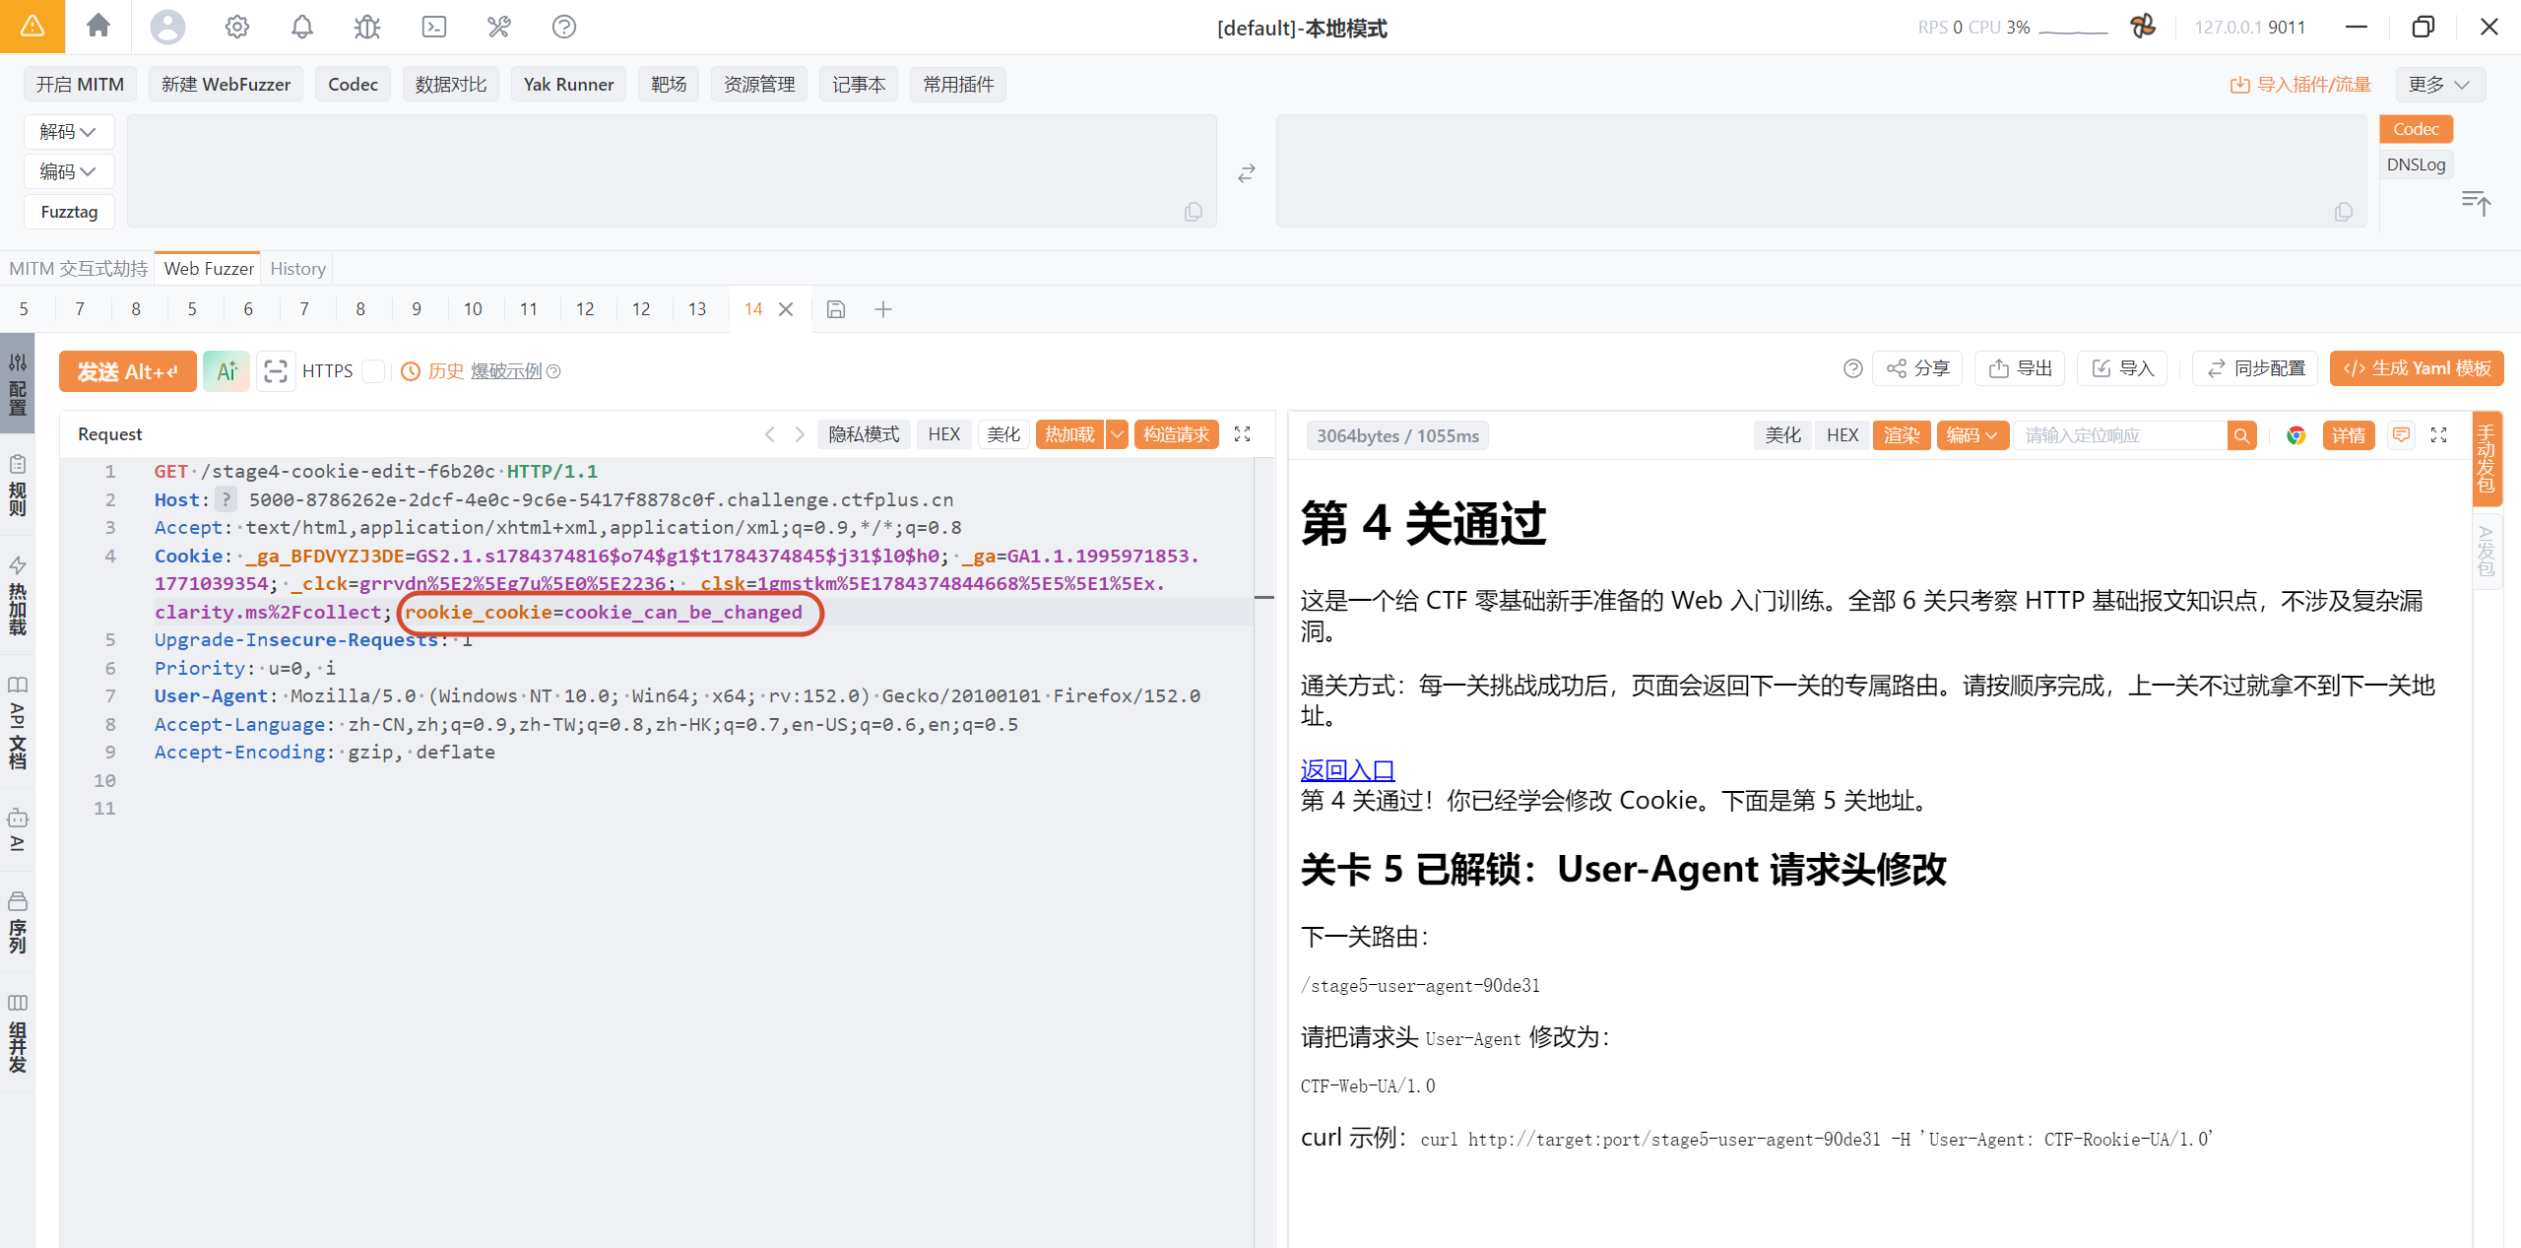Open the 规则 sidebar panel

click(18, 486)
